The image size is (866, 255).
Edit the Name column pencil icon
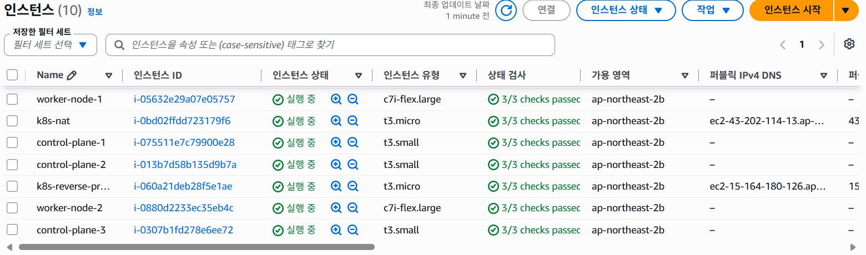[72, 75]
